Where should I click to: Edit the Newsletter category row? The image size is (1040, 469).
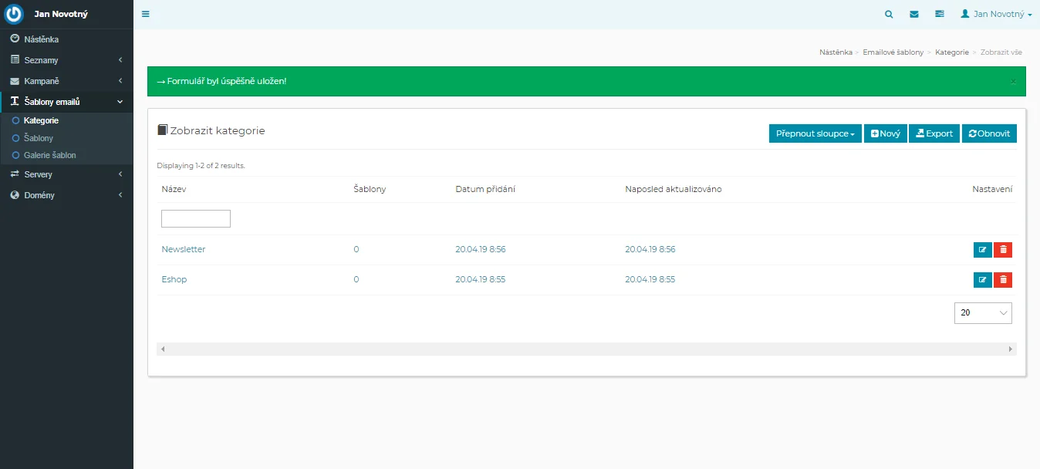click(982, 249)
